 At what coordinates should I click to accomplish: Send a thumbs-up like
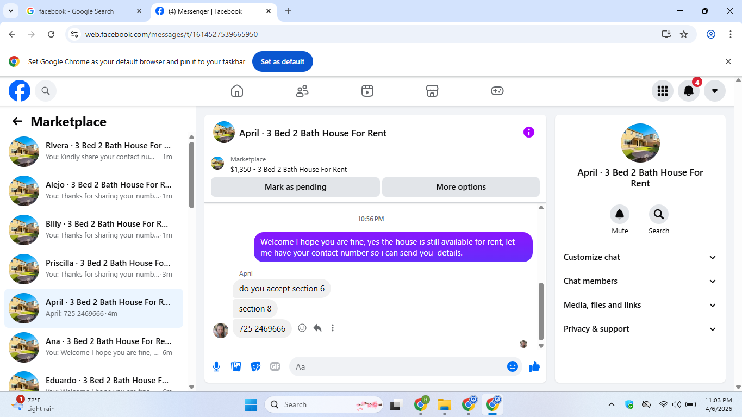click(x=534, y=366)
